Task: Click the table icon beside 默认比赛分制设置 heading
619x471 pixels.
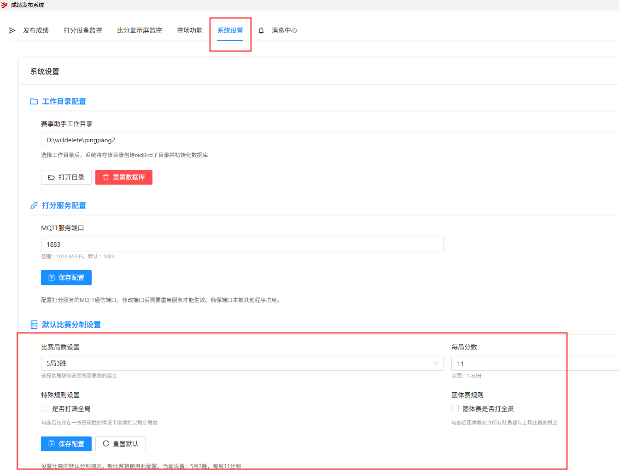Action: 34,324
